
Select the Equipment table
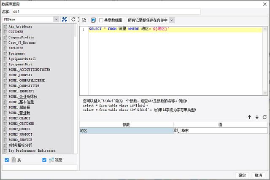[x=16, y=54]
